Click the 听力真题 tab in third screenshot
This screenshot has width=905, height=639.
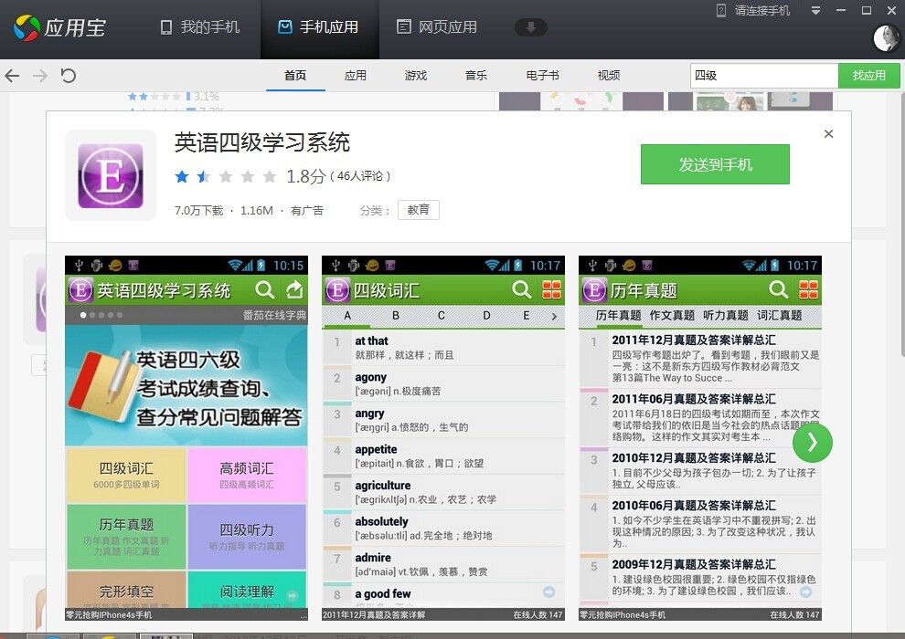click(x=726, y=315)
